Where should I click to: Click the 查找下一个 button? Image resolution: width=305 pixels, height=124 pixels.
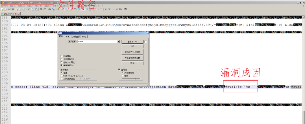pos(132,42)
